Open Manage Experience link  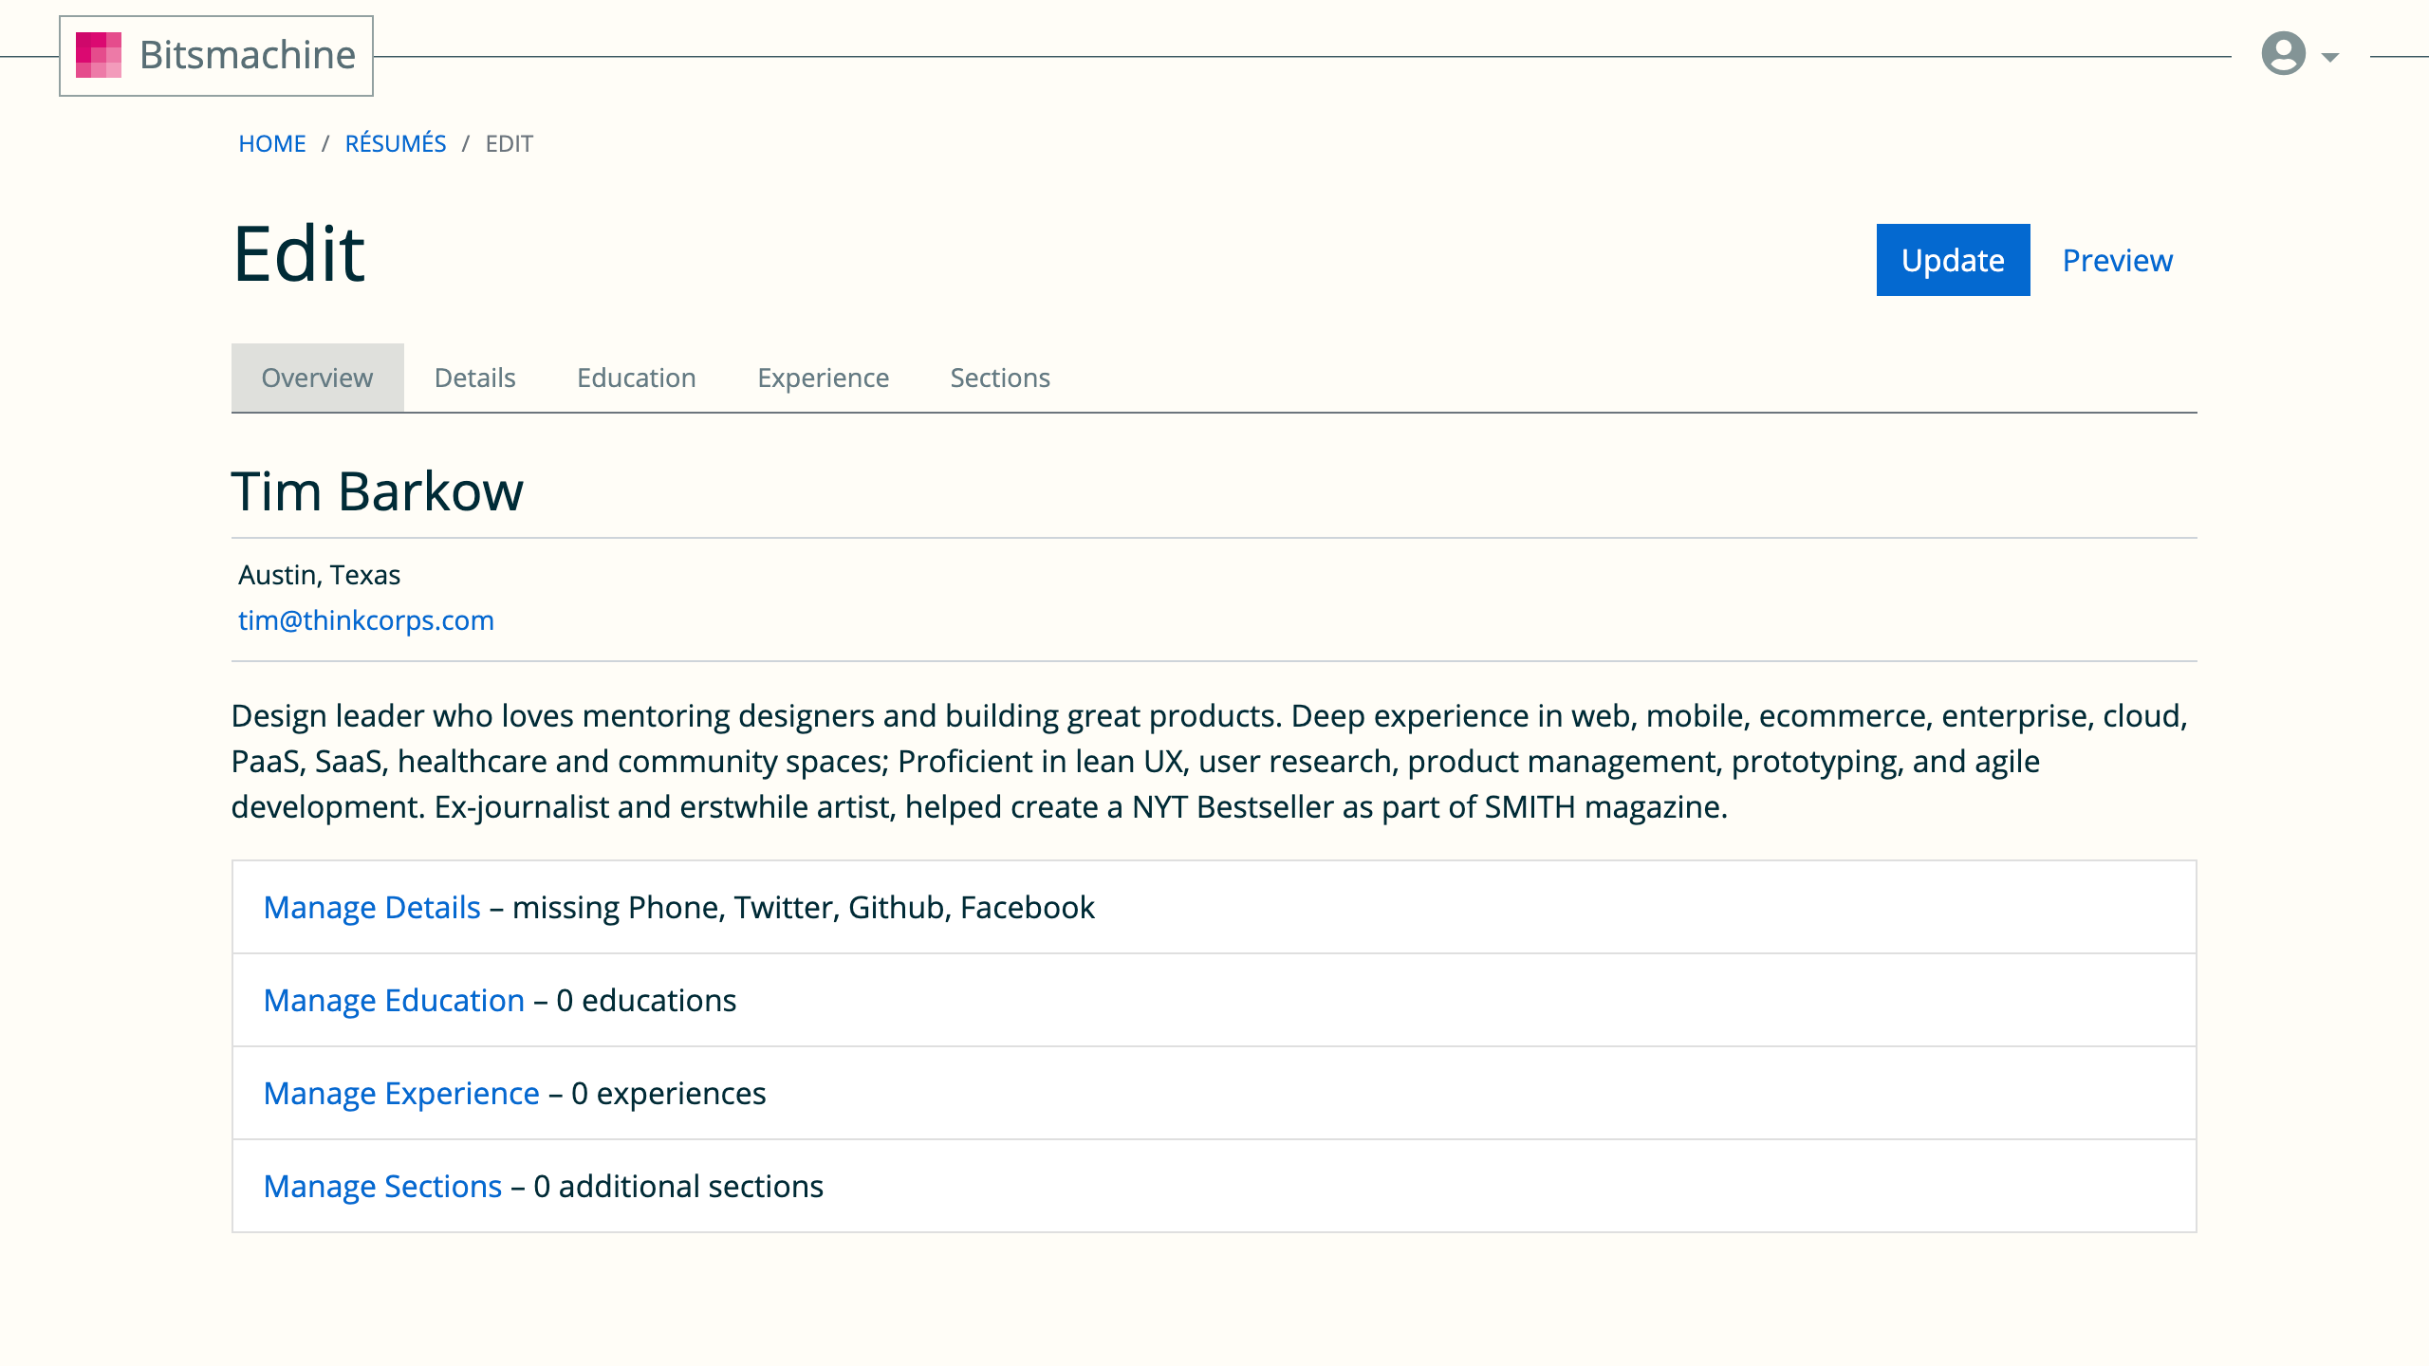(401, 1093)
